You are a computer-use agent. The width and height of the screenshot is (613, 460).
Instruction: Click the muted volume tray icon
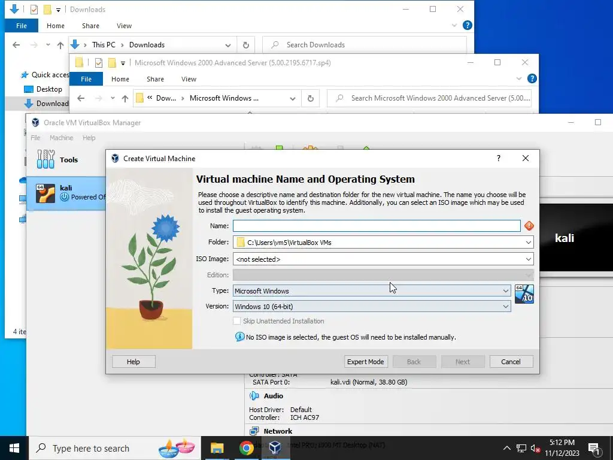tap(535, 449)
